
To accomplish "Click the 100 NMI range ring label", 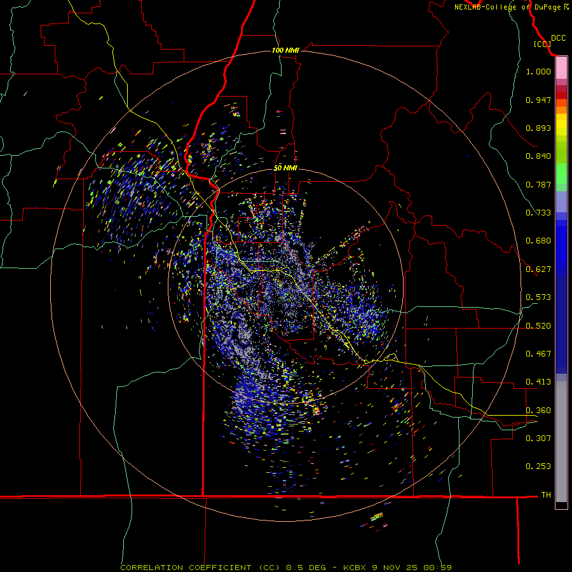I will 285,50.
